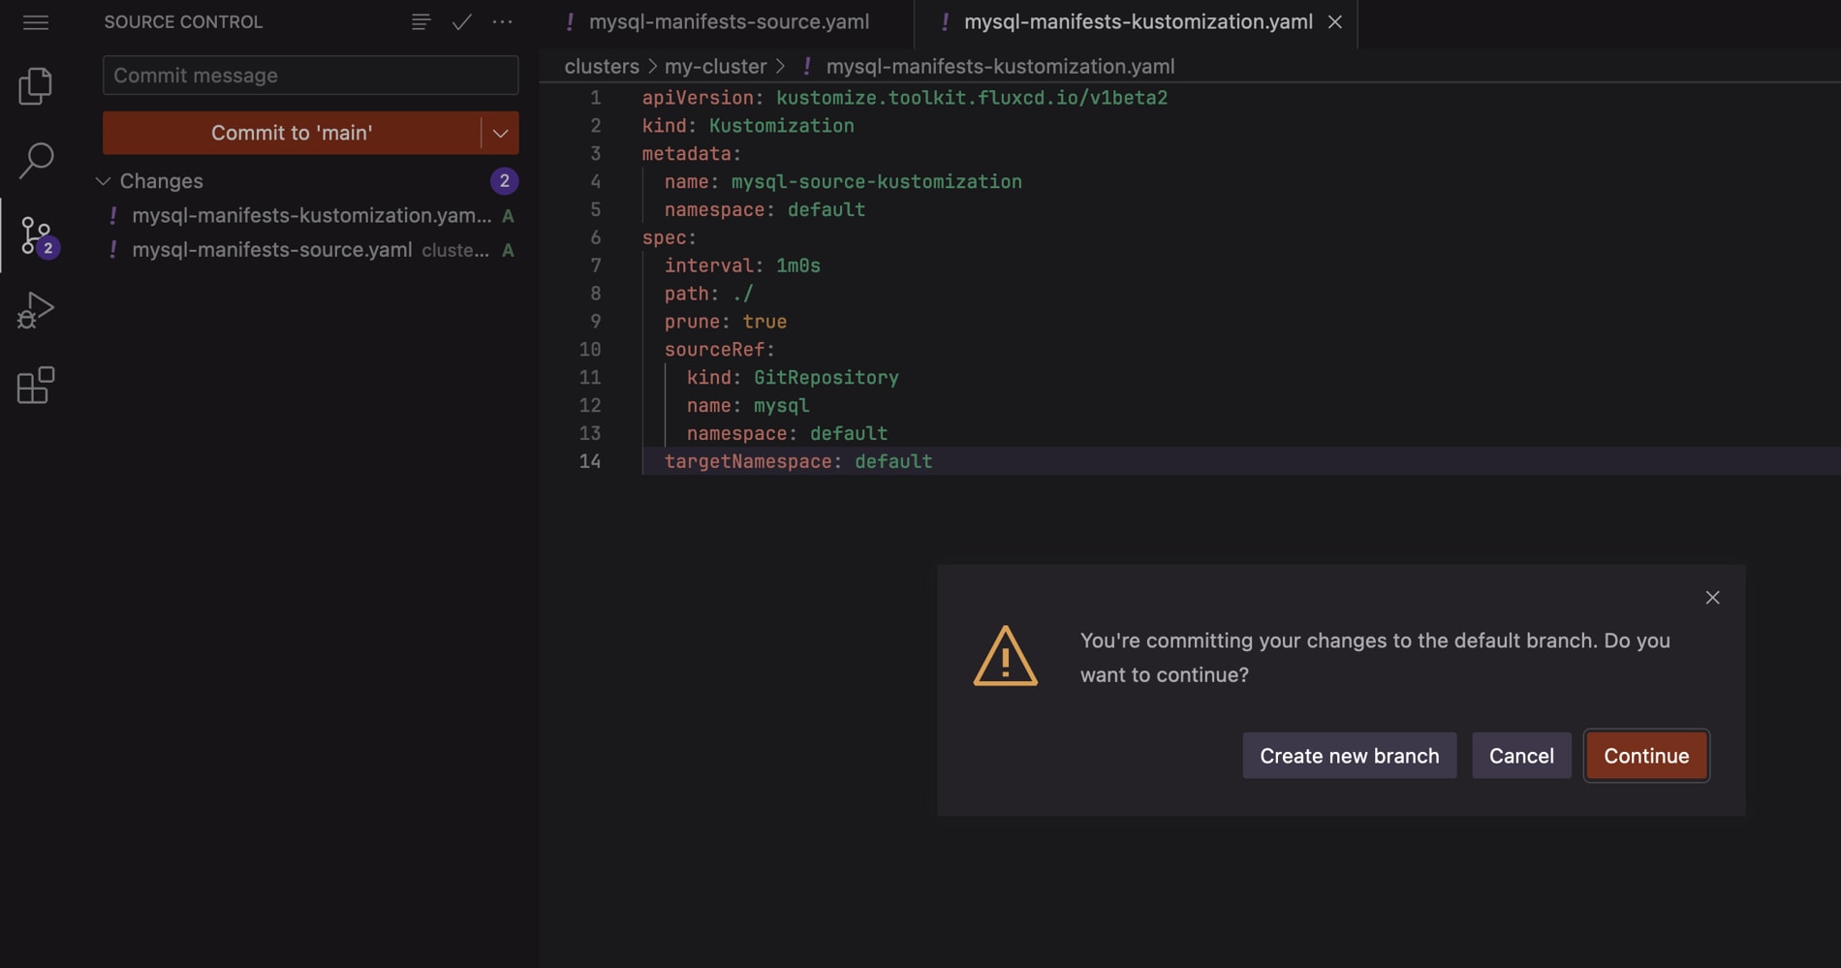Click the clusters breadcrumb
The width and height of the screenshot is (1841, 968).
602,67
